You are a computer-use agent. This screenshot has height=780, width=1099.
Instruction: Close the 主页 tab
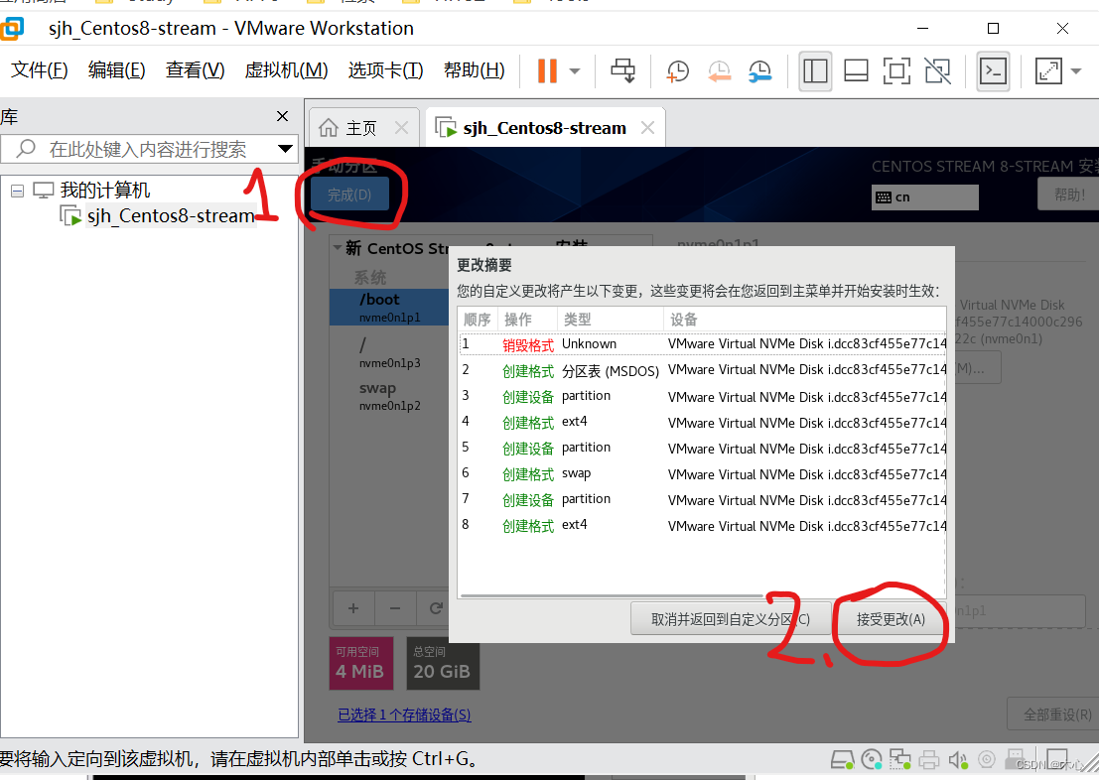402,128
